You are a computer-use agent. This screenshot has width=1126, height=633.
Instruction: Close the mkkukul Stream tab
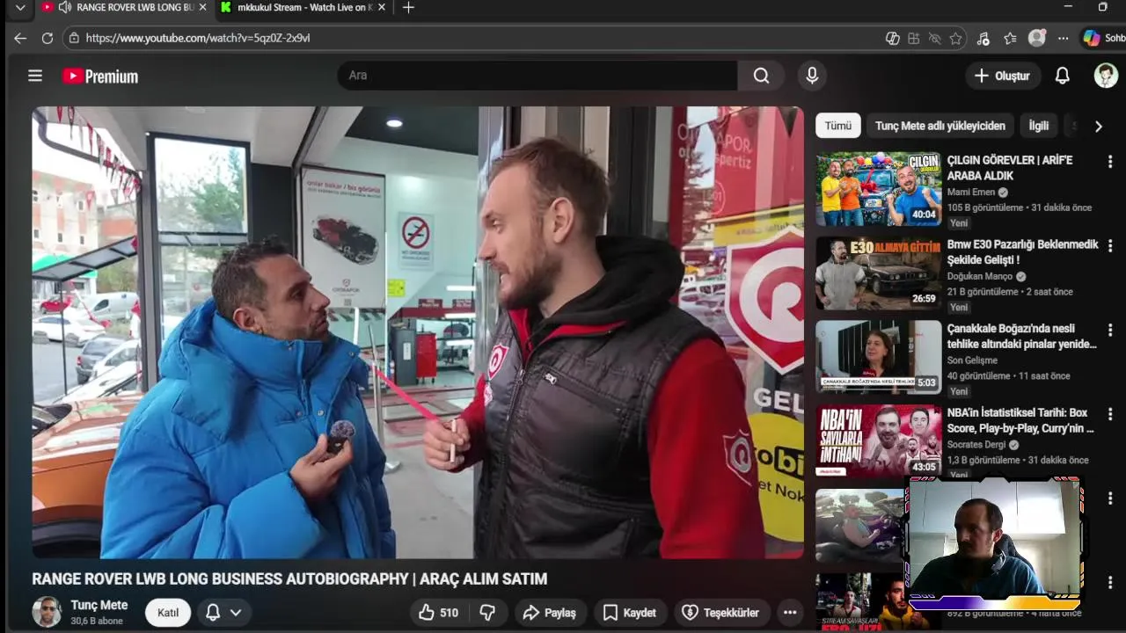point(382,7)
